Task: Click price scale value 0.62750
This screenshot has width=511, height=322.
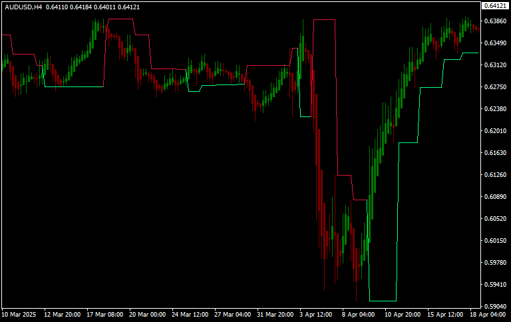Action: [x=495, y=87]
